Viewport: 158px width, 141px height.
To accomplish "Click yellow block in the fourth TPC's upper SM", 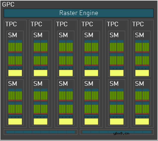I will tap(91, 73).
